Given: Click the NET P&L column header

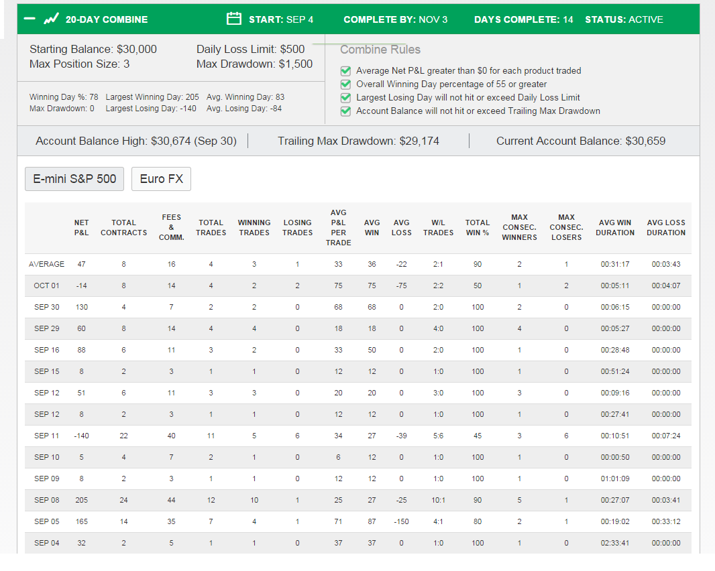Looking at the screenshot, I should point(82,227).
